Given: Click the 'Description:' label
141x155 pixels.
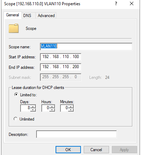Looking at the screenshot, I should tap(18, 134).
